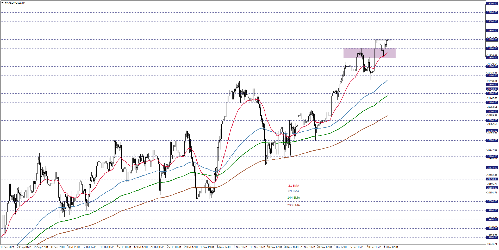Click the 20 Nov 18:01 time label
This screenshot has height=250, width=499.
[291, 247]
